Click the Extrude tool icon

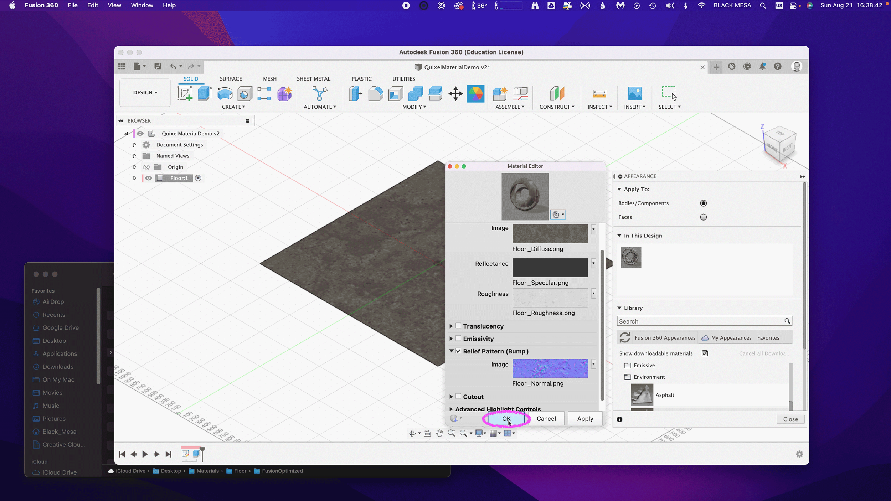(x=205, y=94)
